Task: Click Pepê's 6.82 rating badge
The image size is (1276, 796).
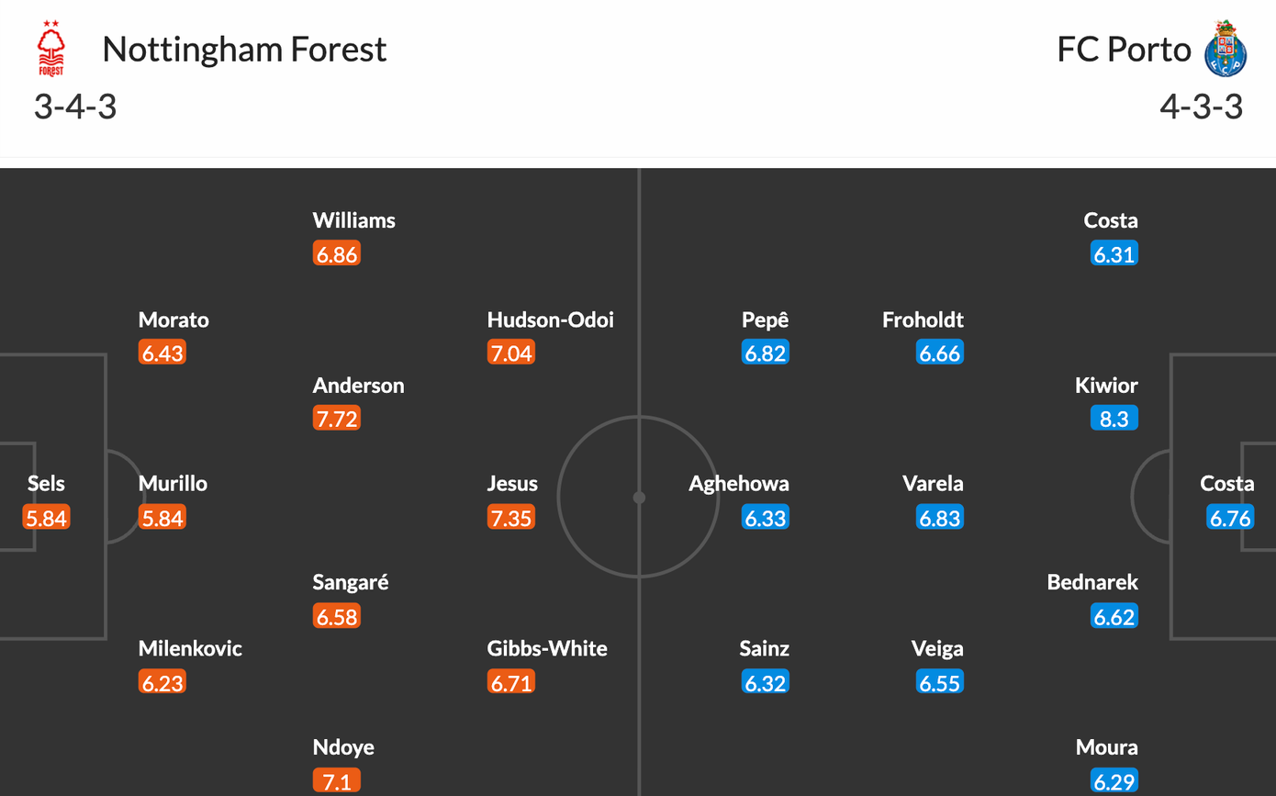Action: tap(766, 353)
